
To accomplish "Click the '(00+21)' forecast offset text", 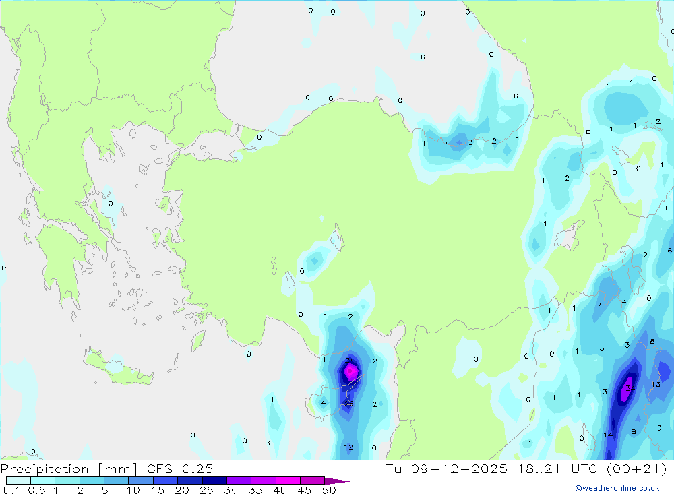I will [x=638, y=469].
